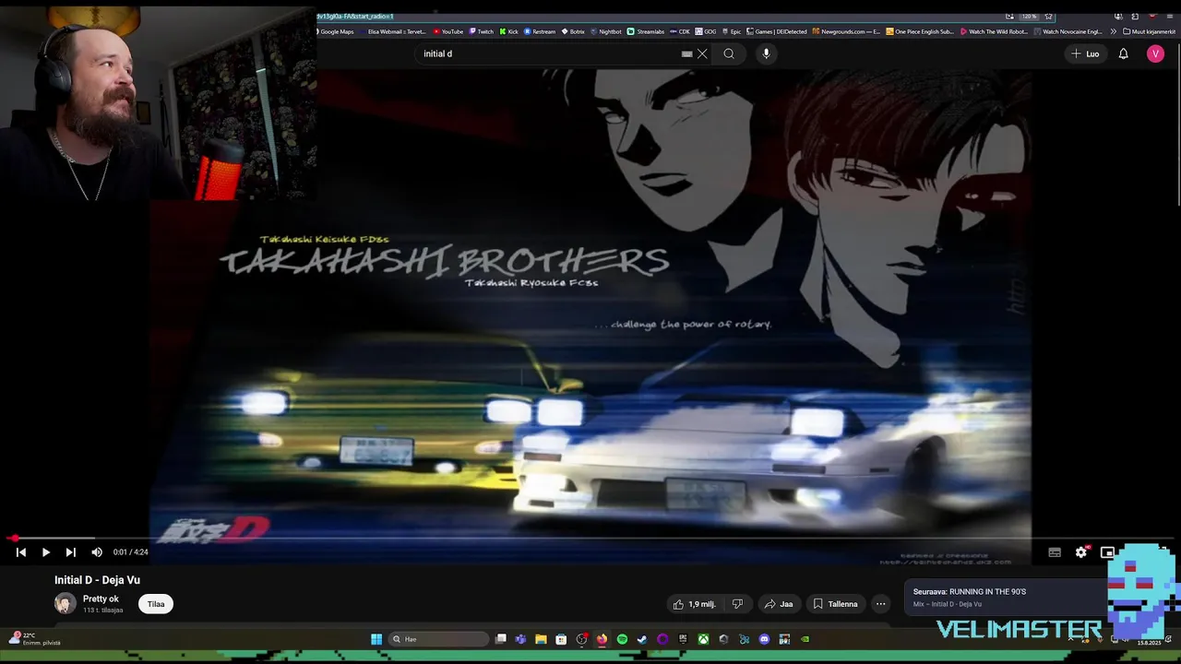Open Discord from taskbar
1181x664 pixels.
pyautogui.click(x=764, y=639)
